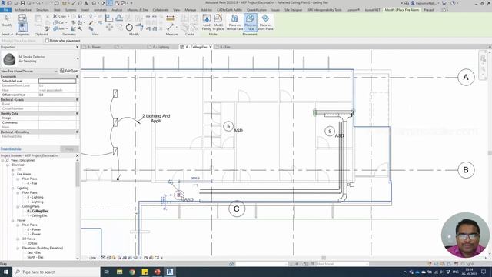The width and height of the screenshot is (492, 277).
Task: Open the help question mark icon
Action: click(x=453, y=3)
